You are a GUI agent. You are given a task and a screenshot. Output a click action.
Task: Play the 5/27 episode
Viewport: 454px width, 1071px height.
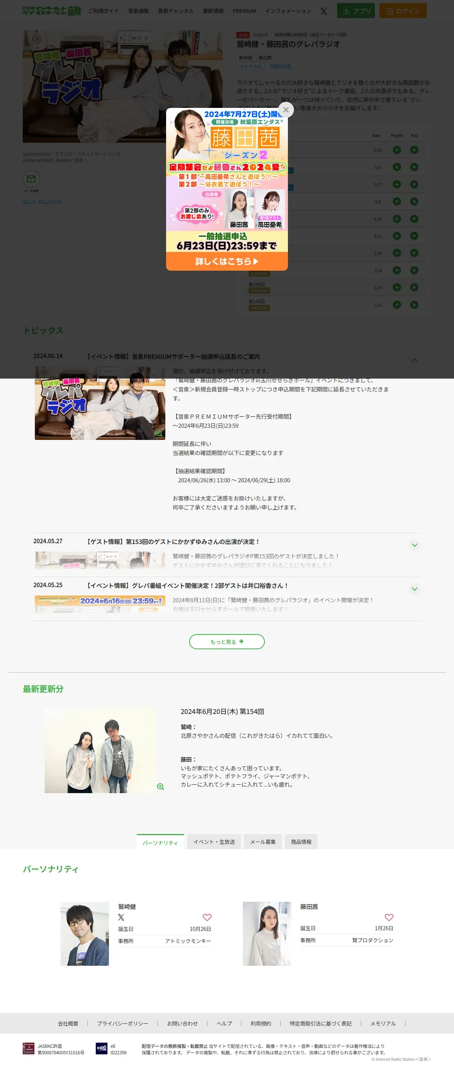click(x=414, y=184)
